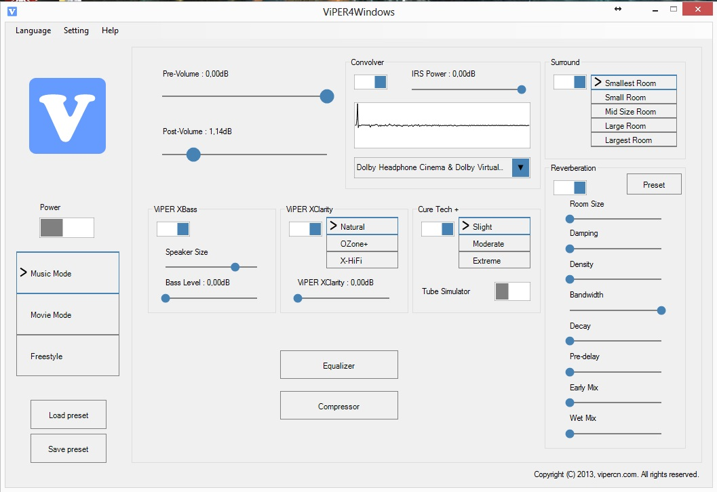The image size is (717, 492).
Task: Click the Wet Mix slider handle
Action: coord(570,434)
